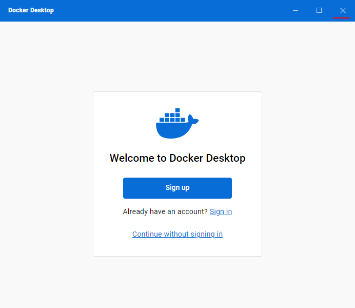Maximize the Docker Desktop window
The height and width of the screenshot is (308, 355).
click(319, 10)
